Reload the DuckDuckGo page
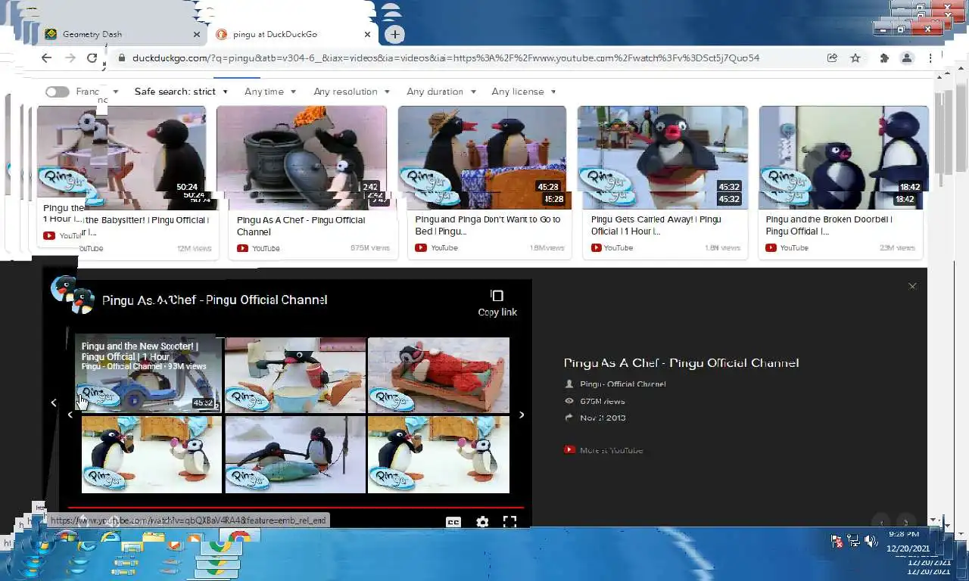This screenshot has width=969, height=581. tap(92, 58)
